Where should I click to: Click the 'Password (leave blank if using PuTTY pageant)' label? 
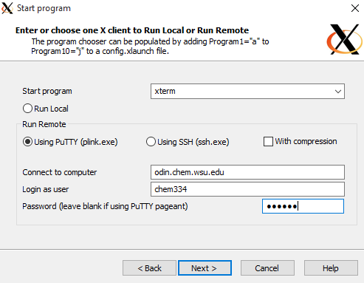click(x=105, y=206)
